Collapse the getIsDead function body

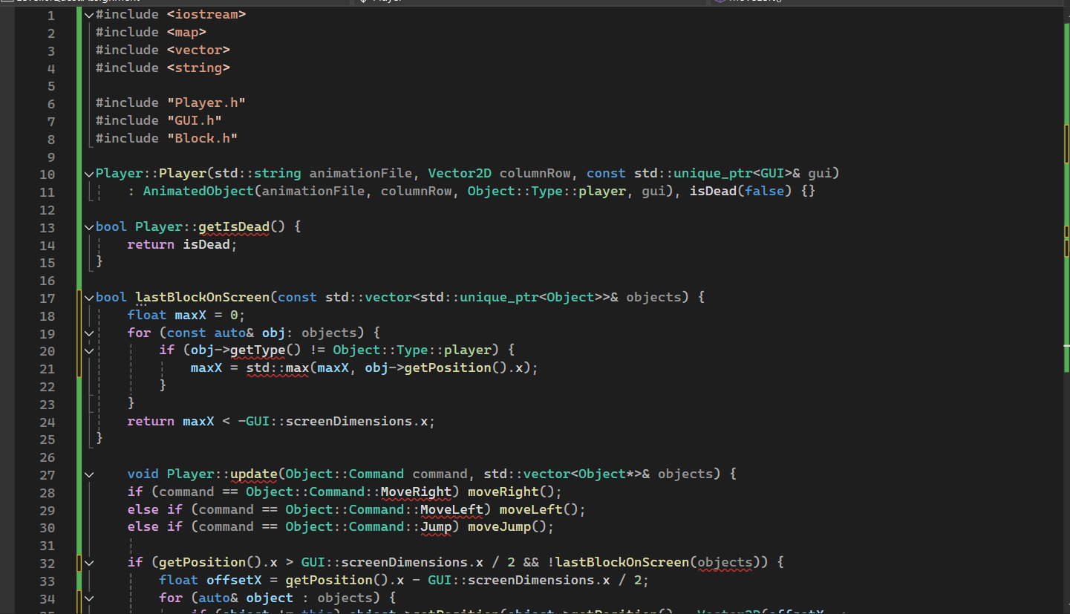point(88,226)
